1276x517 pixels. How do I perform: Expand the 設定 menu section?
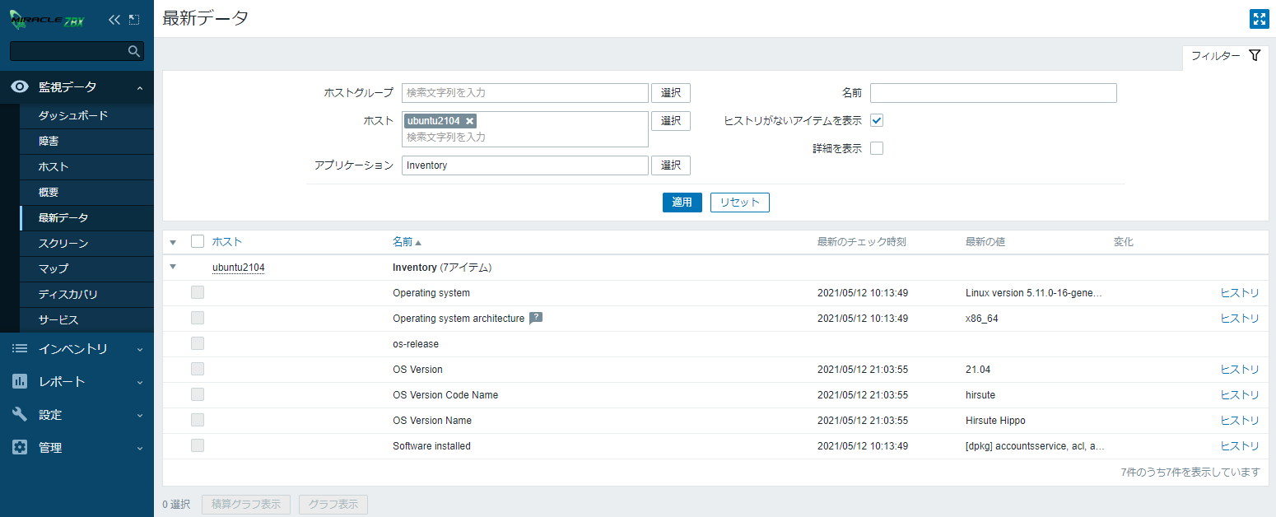point(77,415)
